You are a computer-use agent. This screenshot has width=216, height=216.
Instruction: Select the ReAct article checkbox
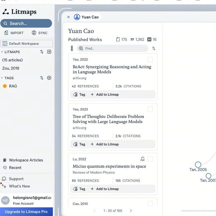(150, 59)
